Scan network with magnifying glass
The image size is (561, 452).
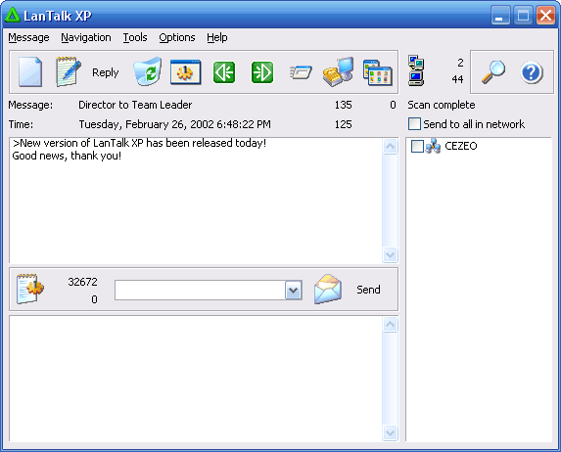493,72
